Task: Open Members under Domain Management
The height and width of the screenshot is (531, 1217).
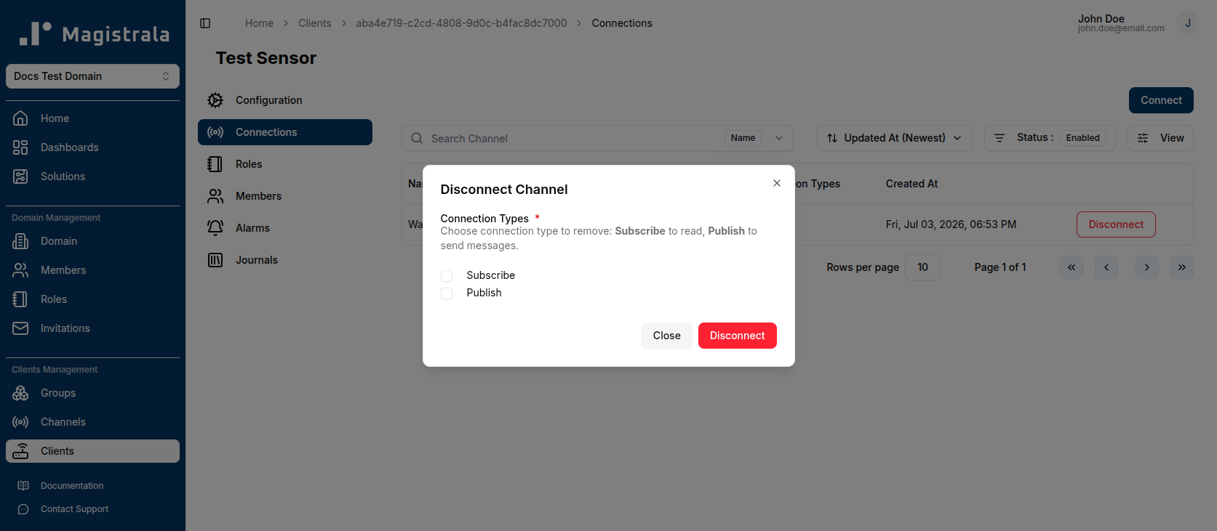Action: (x=92, y=270)
